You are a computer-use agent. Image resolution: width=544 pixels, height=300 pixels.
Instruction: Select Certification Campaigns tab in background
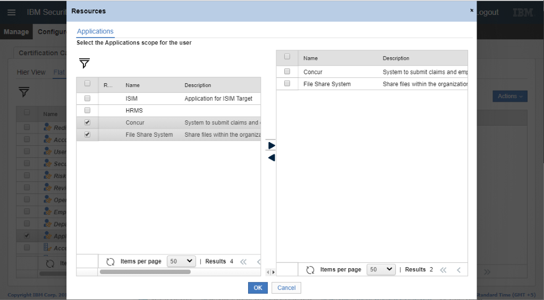[41, 53]
